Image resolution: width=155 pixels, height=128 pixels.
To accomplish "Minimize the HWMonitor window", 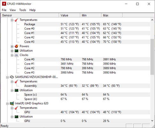I will point(126,4).
